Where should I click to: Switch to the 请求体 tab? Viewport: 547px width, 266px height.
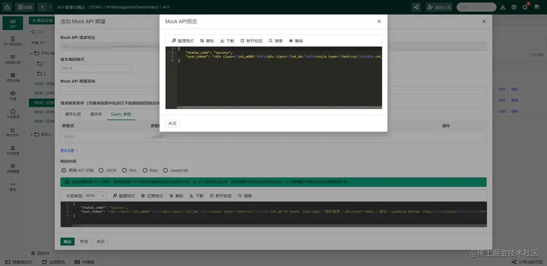96,114
